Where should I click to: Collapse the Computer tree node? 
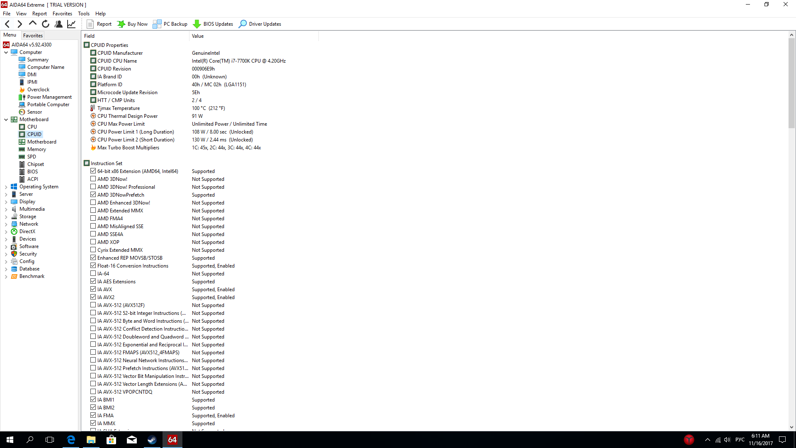tap(6, 52)
